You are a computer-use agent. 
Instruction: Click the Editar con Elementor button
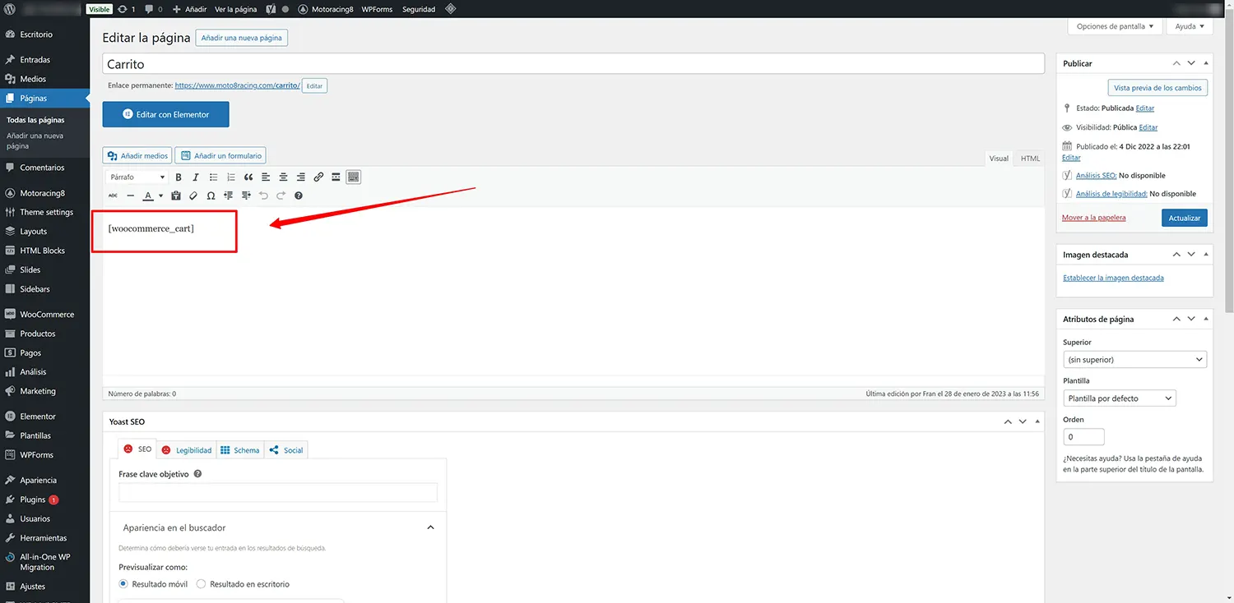tap(165, 114)
